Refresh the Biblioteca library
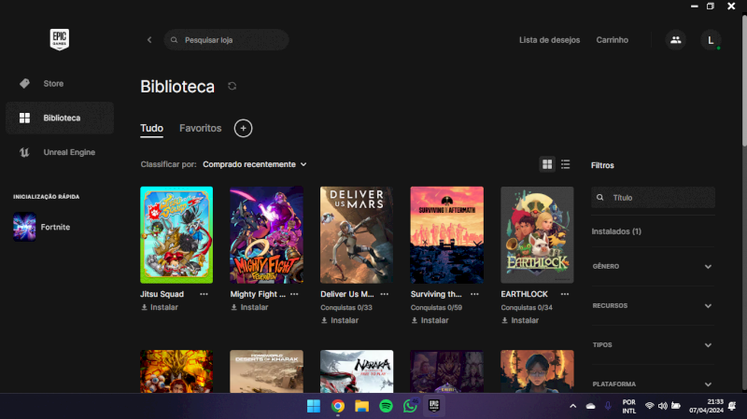The height and width of the screenshot is (419, 747). click(x=232, y=86)
